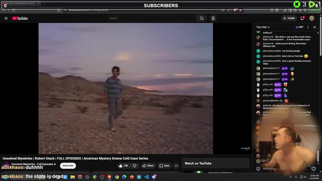Open the account avatar menu
Viewport: 322px width, 181px height.
(x=312, y=18)
